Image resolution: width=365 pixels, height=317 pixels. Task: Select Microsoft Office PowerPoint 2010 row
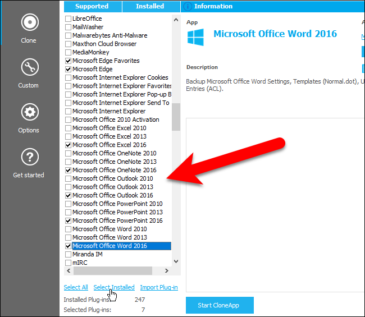point(117,204)
